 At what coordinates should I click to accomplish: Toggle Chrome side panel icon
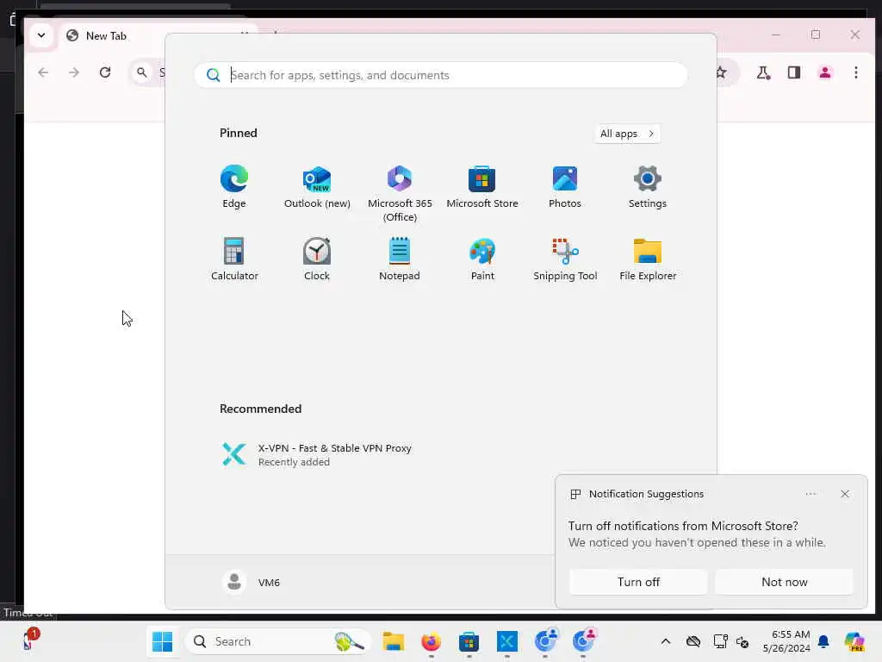click(x=793, y=72)
